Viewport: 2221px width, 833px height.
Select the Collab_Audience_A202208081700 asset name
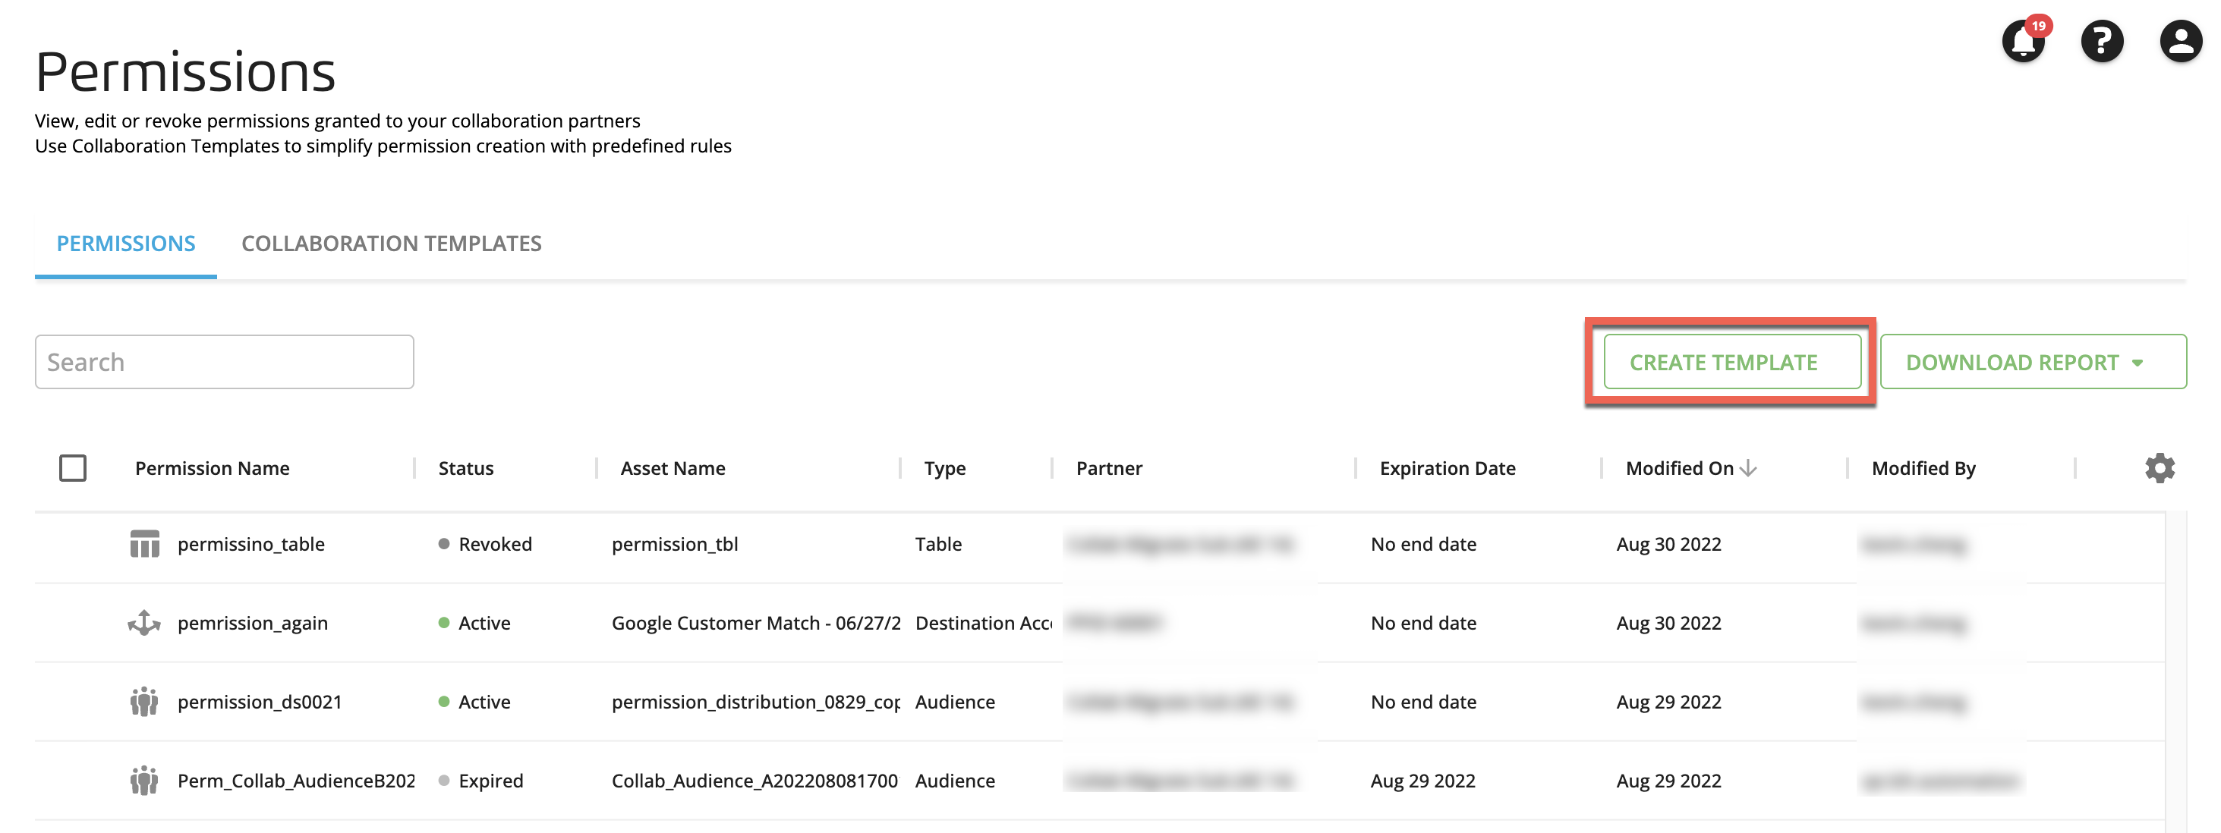755,781
